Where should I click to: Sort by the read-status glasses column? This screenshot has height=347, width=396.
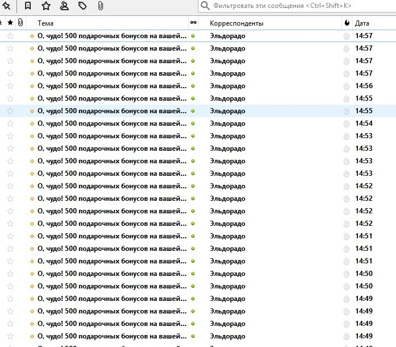[193, 23]
